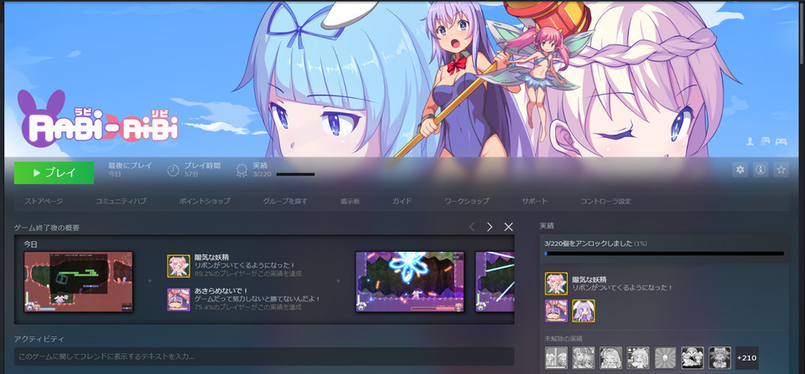
Task: Open the グループを探す tab
Action: 285,202
